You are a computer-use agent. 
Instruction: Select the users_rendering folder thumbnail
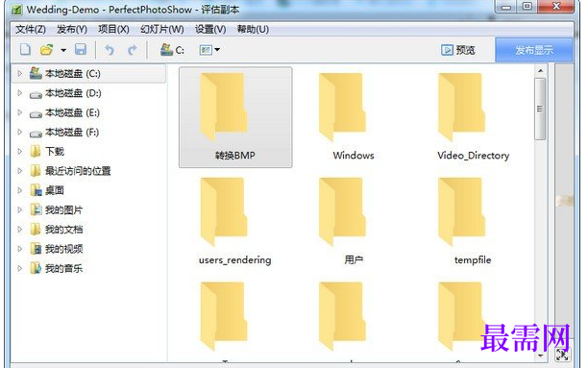tap(235, 222)
